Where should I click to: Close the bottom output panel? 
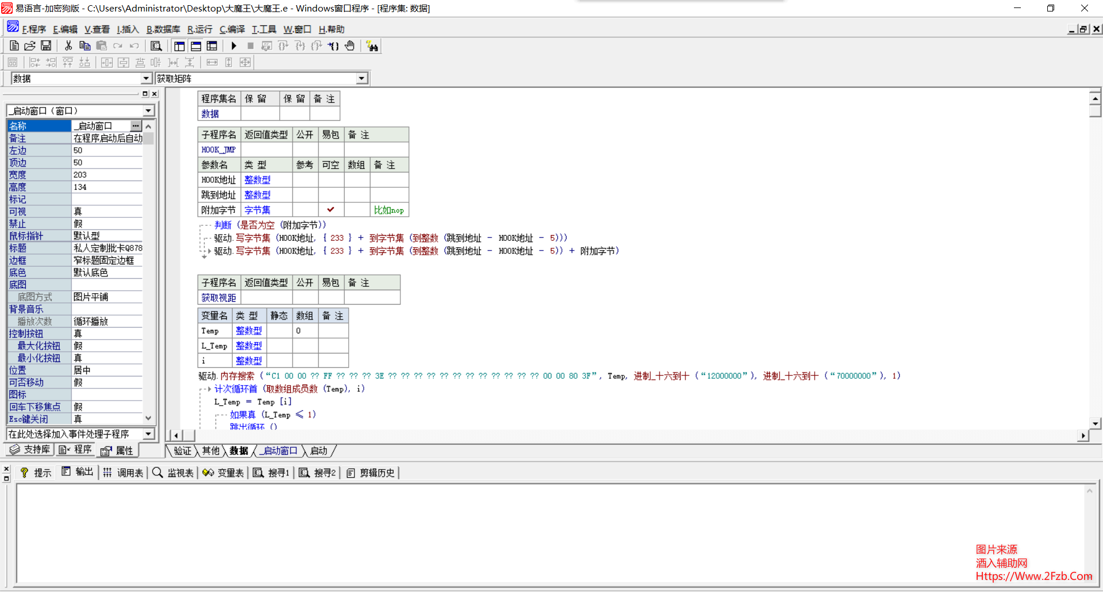point(6,469)
